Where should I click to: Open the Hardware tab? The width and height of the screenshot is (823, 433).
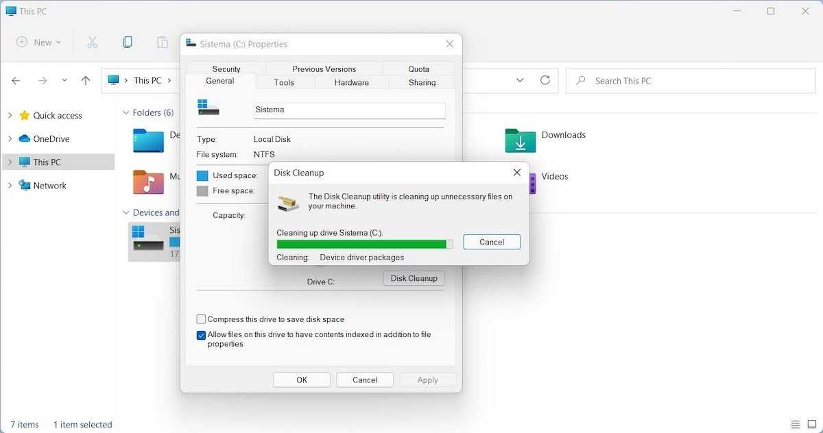pos(352,82)
